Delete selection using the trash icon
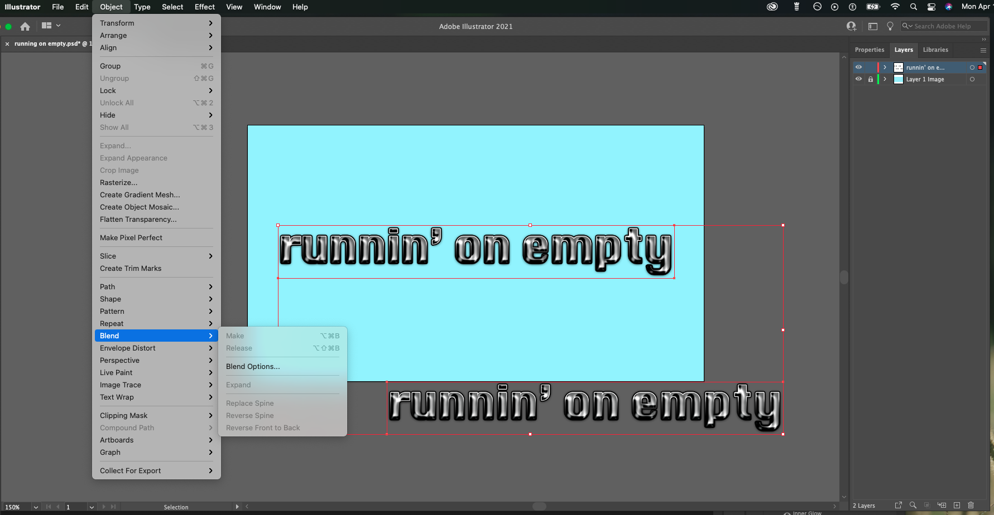The height and width of the screenshot is (515, 994). coord(971,506)
